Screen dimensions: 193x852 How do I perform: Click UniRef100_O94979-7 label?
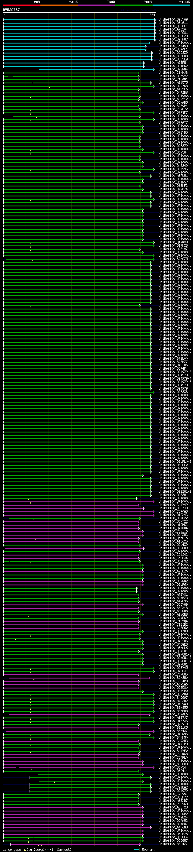(x=175, y=790)
